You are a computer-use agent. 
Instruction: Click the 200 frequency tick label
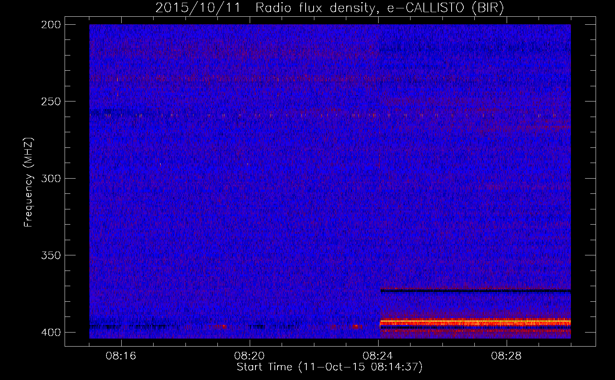point(51,25)
